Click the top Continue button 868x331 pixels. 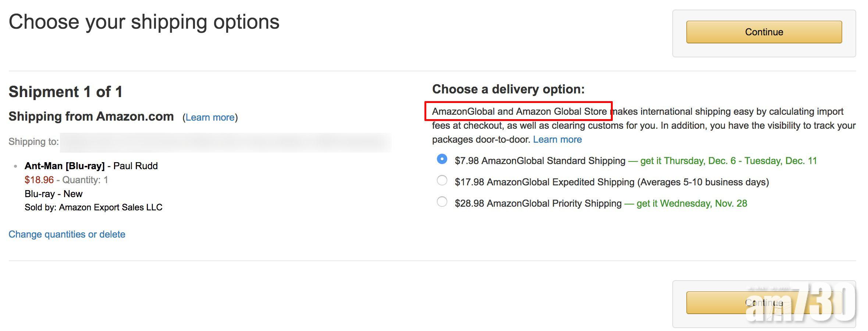click(x=764, y=32)
